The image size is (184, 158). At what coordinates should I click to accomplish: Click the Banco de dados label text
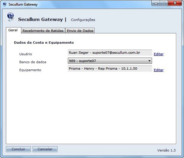33,62
